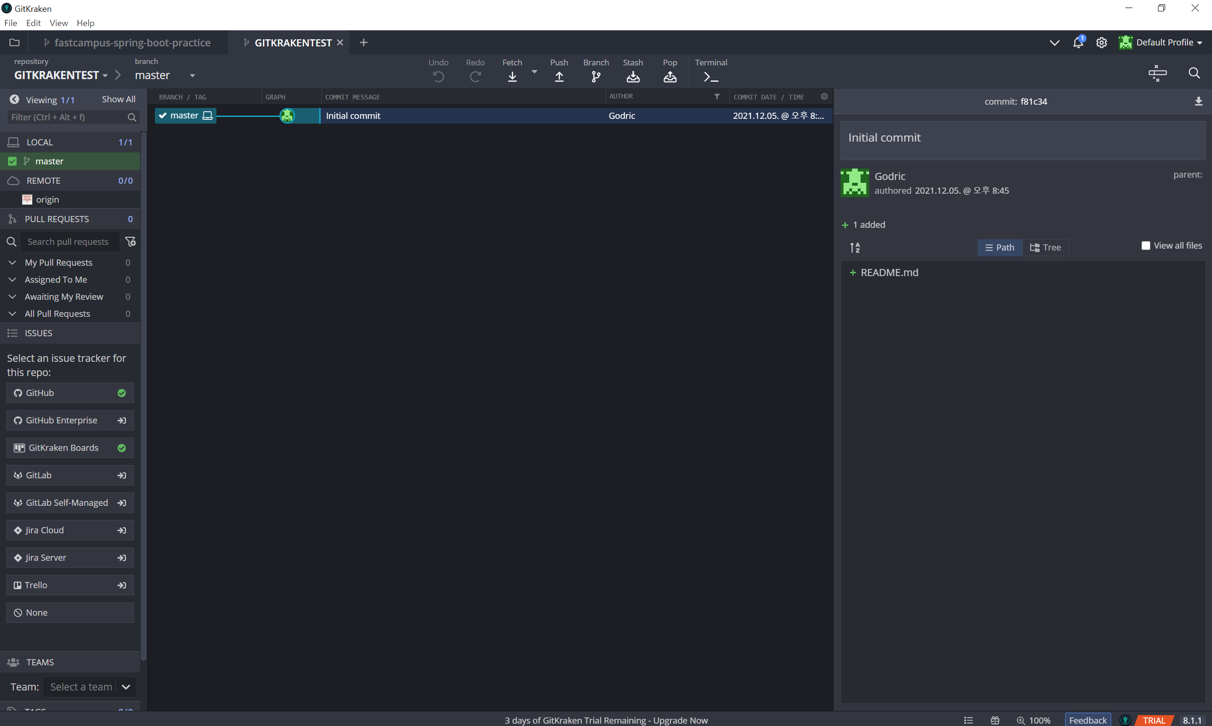The image size is (1212, 726).
Task: Switch to fastcampus-spring-boot-practice tab
Action: pyautogui.click(x=132, y=43)
